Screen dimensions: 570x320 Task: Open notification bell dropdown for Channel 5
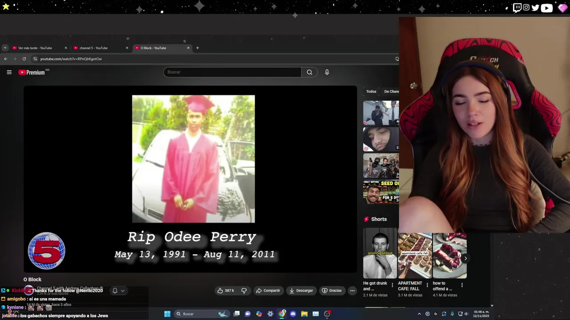tap(118, 291)
